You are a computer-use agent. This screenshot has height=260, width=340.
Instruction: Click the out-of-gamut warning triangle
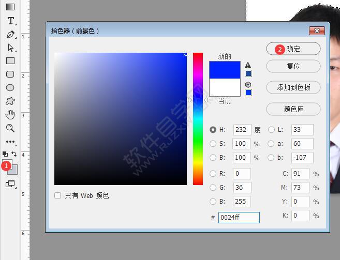click(248, 65)
